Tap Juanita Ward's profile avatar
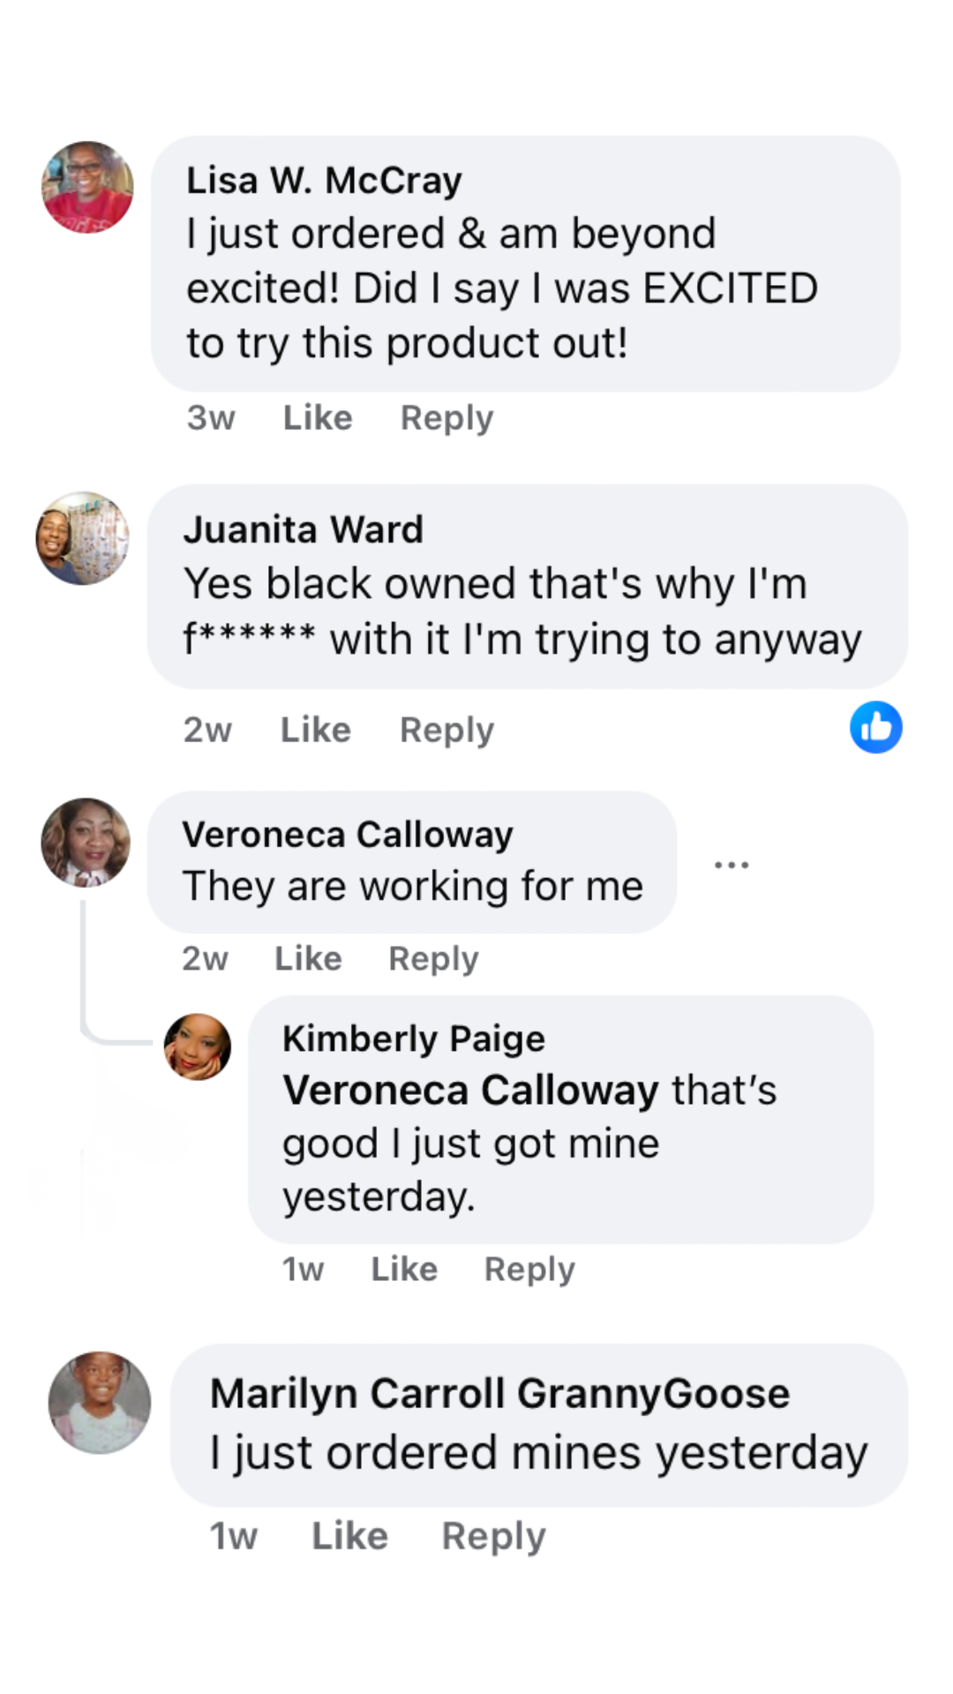Screen dimensions: 953x1694 [x=82, y=538]
